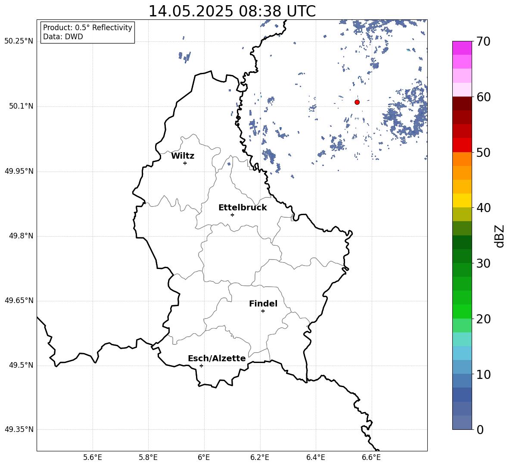The width and height of the screenshot is (510, 466).
Task: Click the Data: DWD text
Action: pos(63,37)
